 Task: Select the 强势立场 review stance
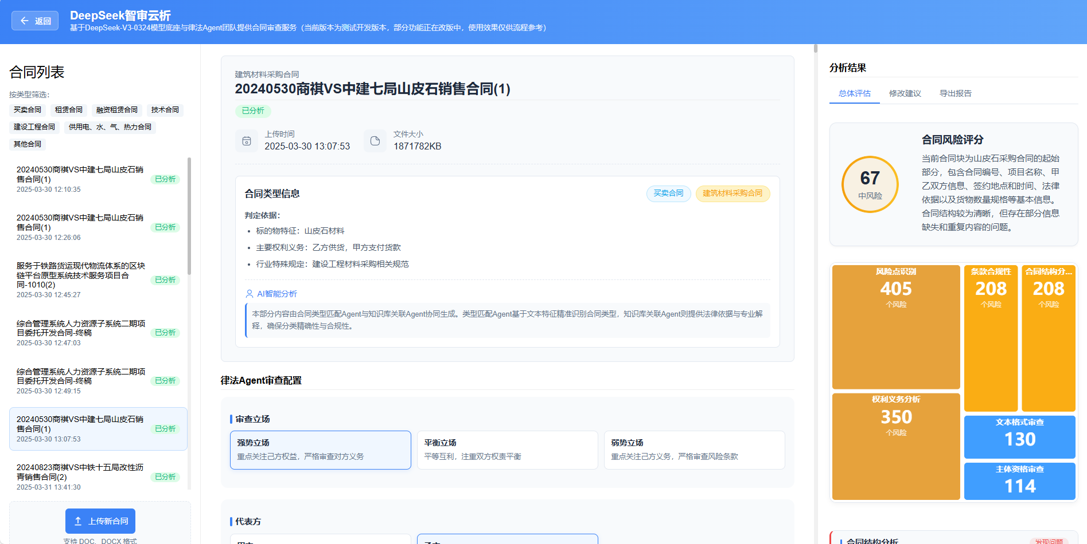(x=320, y=450)
